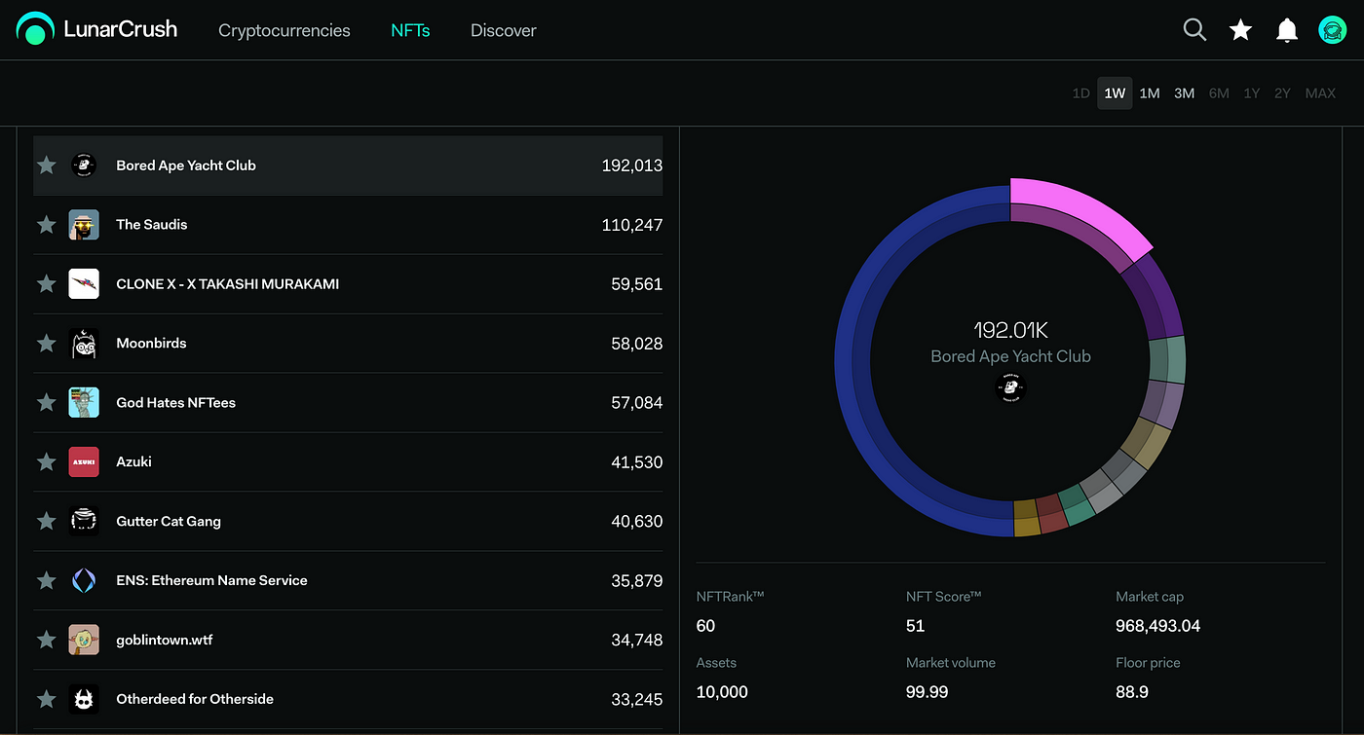
Task: Star the Otherdeed for Otherside row
Action: 46,699
